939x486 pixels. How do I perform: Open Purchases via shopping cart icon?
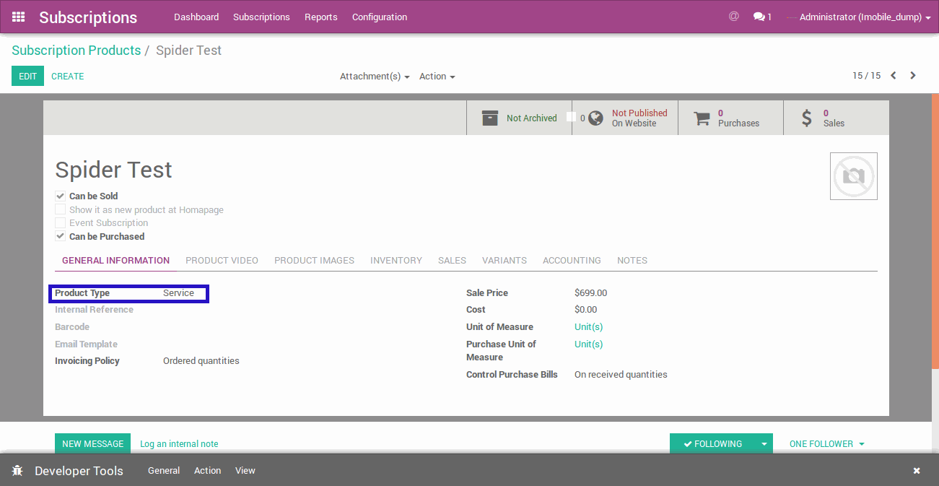[x=702, y=118]
